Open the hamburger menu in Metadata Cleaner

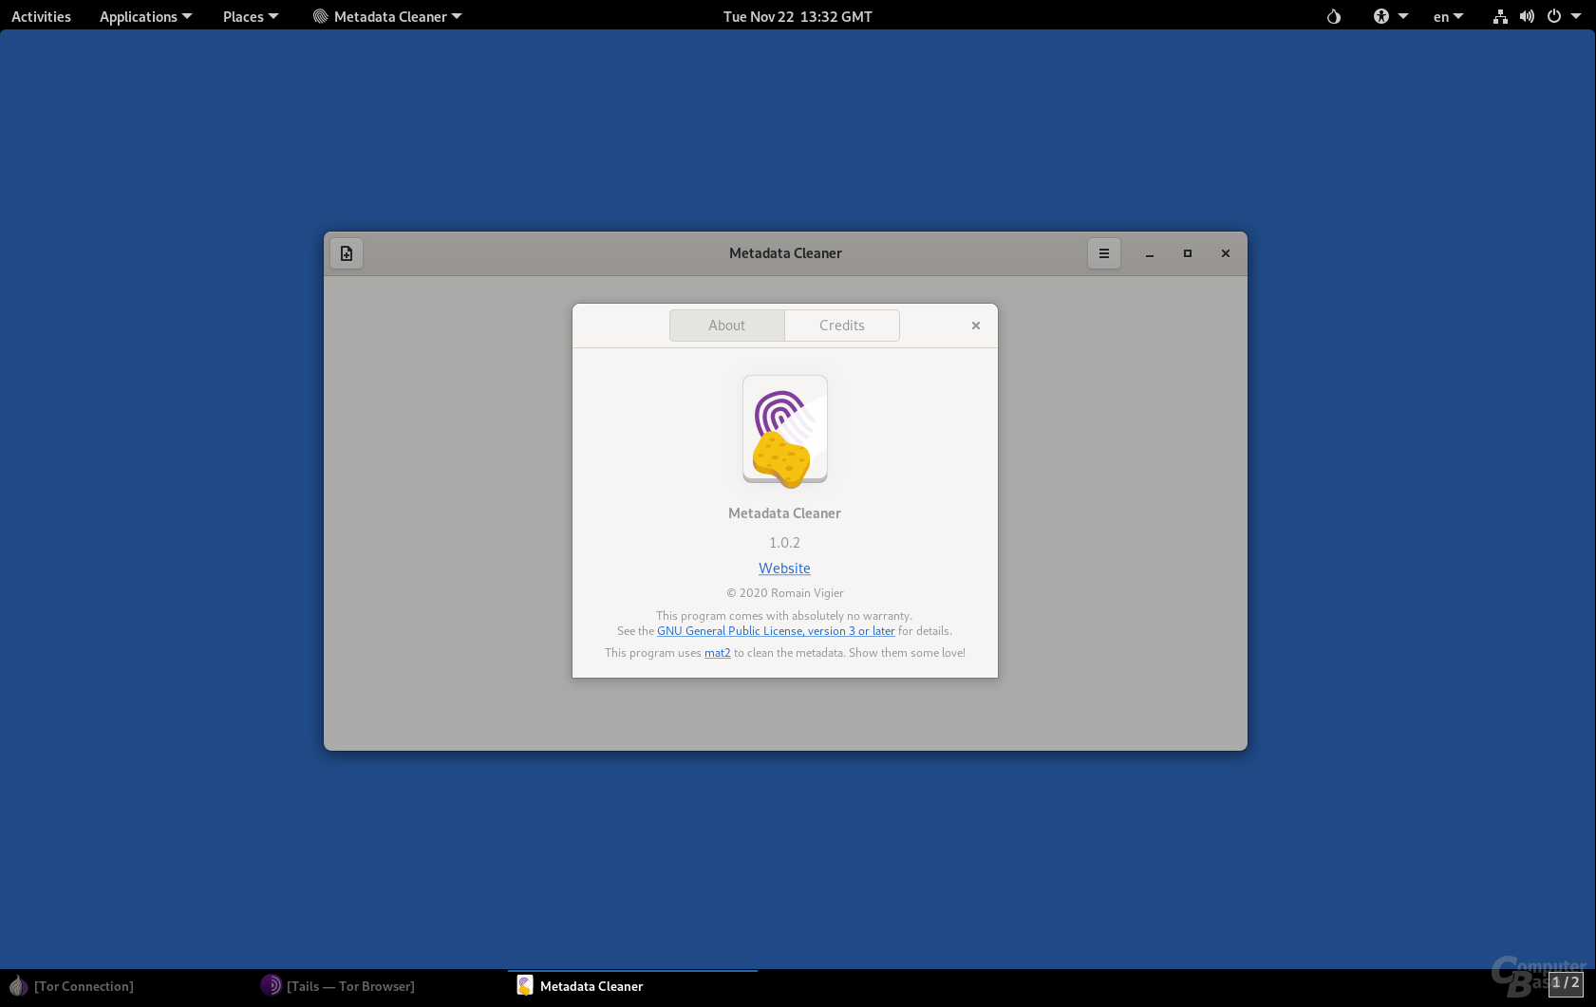pyautogui.click(x=1104, y=253)
